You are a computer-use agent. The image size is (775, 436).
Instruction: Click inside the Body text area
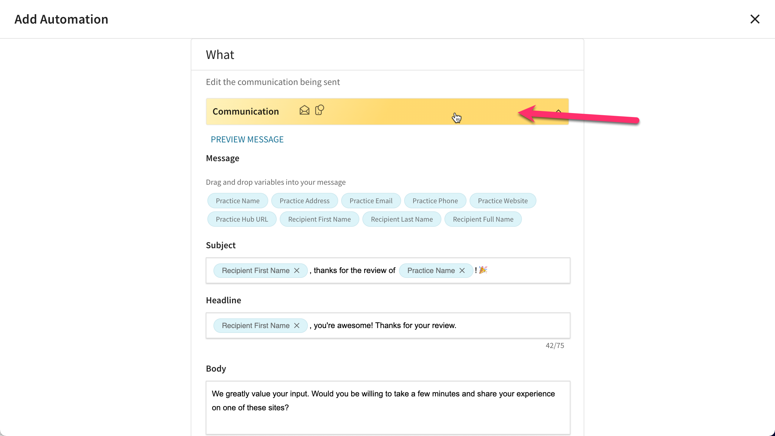pyautogui.click(x=388, y=408)
